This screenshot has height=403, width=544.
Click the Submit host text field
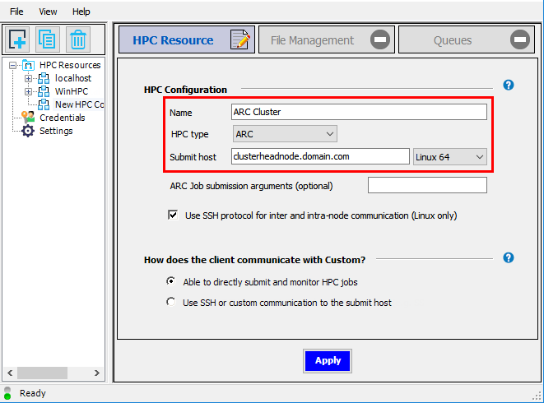[x=320, y=156]
